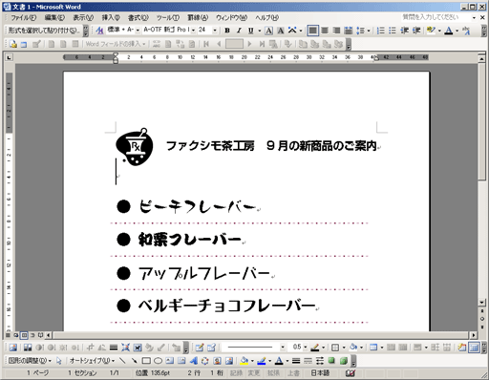The image size is (489, 380).
Task: Toggle Bold formatting button
Action: [x=227, y=31]
